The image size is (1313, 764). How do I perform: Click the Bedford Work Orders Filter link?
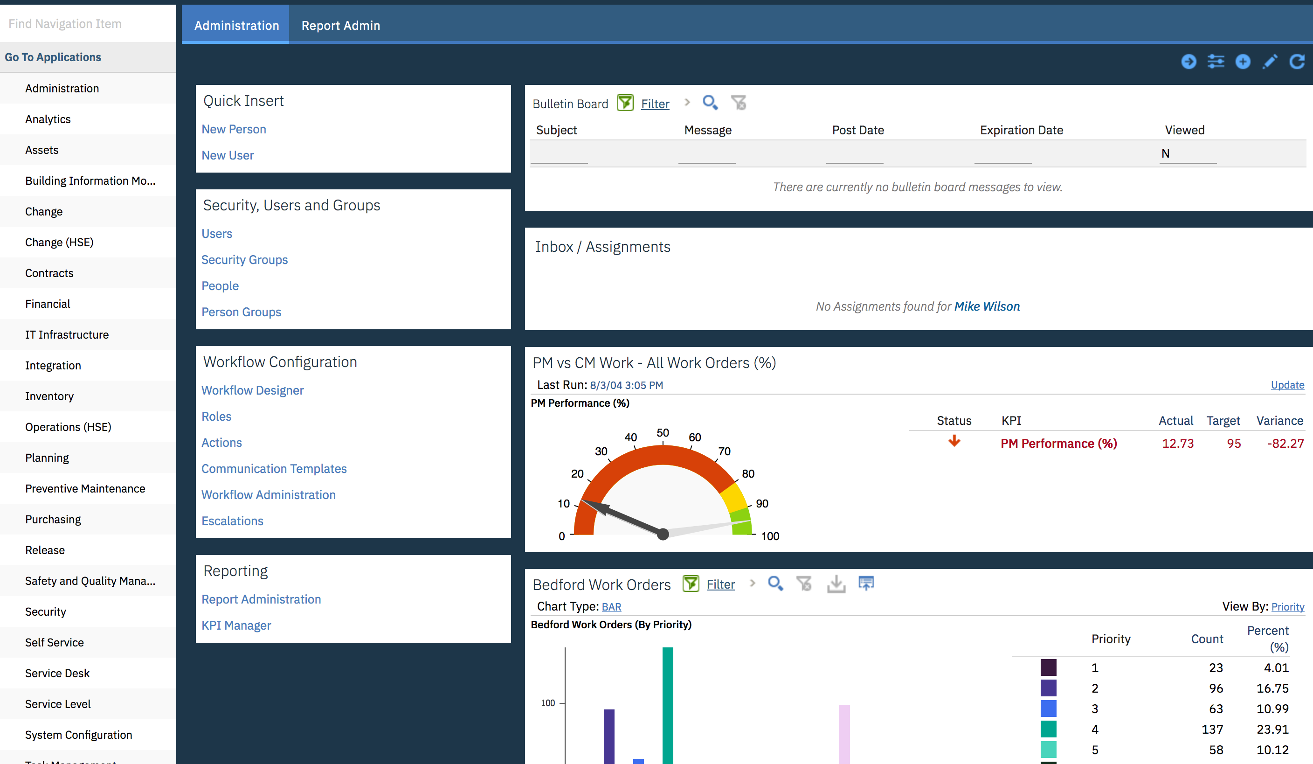click(x=720, y=584)
